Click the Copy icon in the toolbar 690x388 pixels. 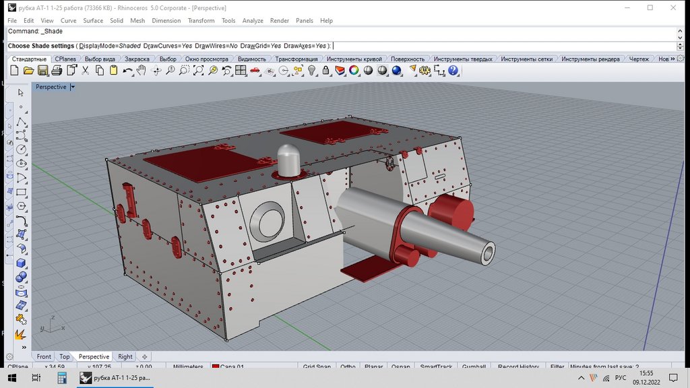tap(100, 70)
